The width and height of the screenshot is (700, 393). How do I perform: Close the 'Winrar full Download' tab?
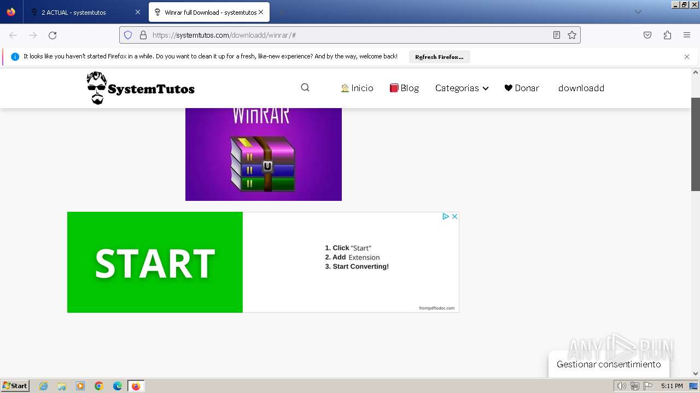click(261, 12)
